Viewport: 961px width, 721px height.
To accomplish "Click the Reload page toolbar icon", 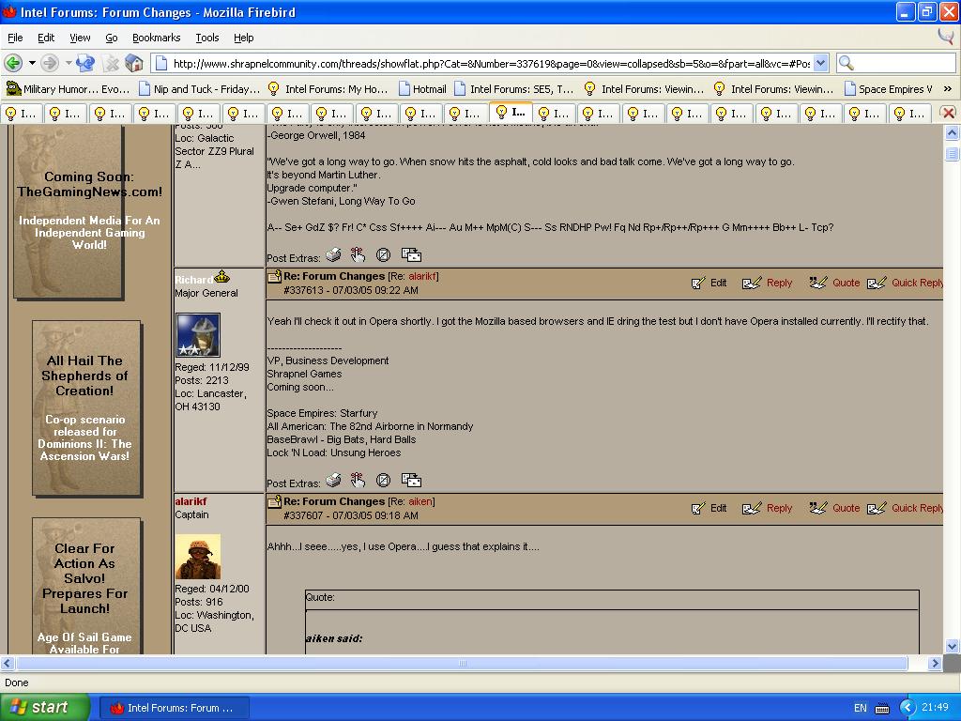I will point(85,63).
